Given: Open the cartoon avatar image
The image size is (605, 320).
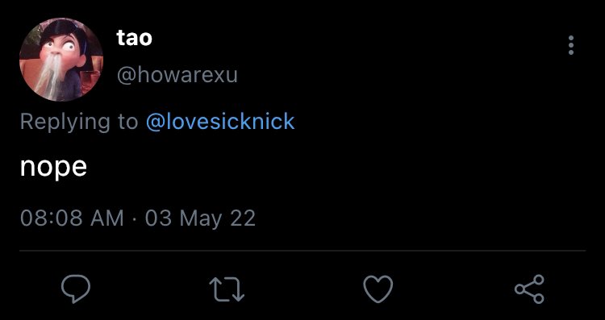Looking at the screenshot, I should click(x=61, y=60).
